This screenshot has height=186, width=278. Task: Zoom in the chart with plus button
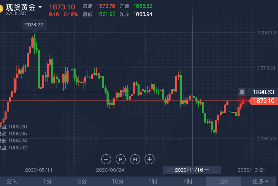pos(150,159)
